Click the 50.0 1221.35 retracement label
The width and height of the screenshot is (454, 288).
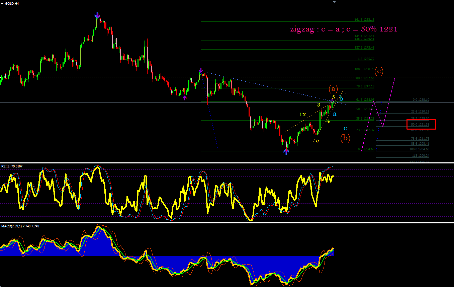coord(420,125)
